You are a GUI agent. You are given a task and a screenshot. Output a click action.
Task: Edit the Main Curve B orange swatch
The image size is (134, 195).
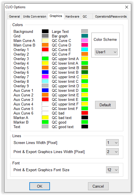coord(45,45)
